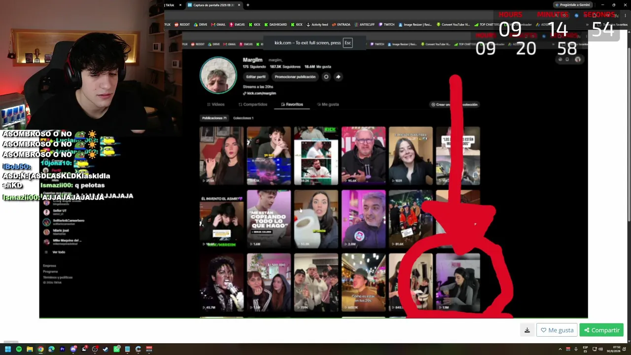631x355 pixels.
Task: Open the GMAIL bookmark
Action: [218, 25]
